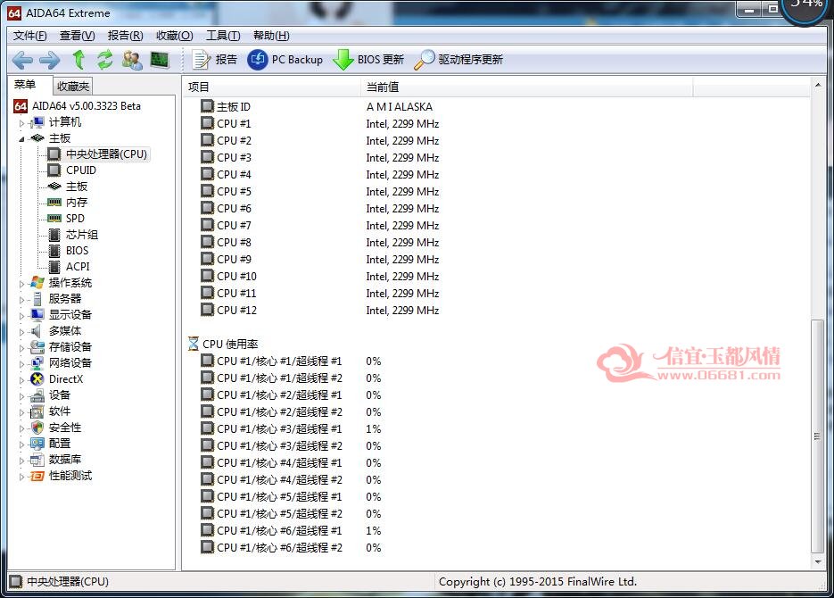Screen dimensions: 834x598
Task: Click the 多媒体 speaker icon
Action: [x=37, y=331]
